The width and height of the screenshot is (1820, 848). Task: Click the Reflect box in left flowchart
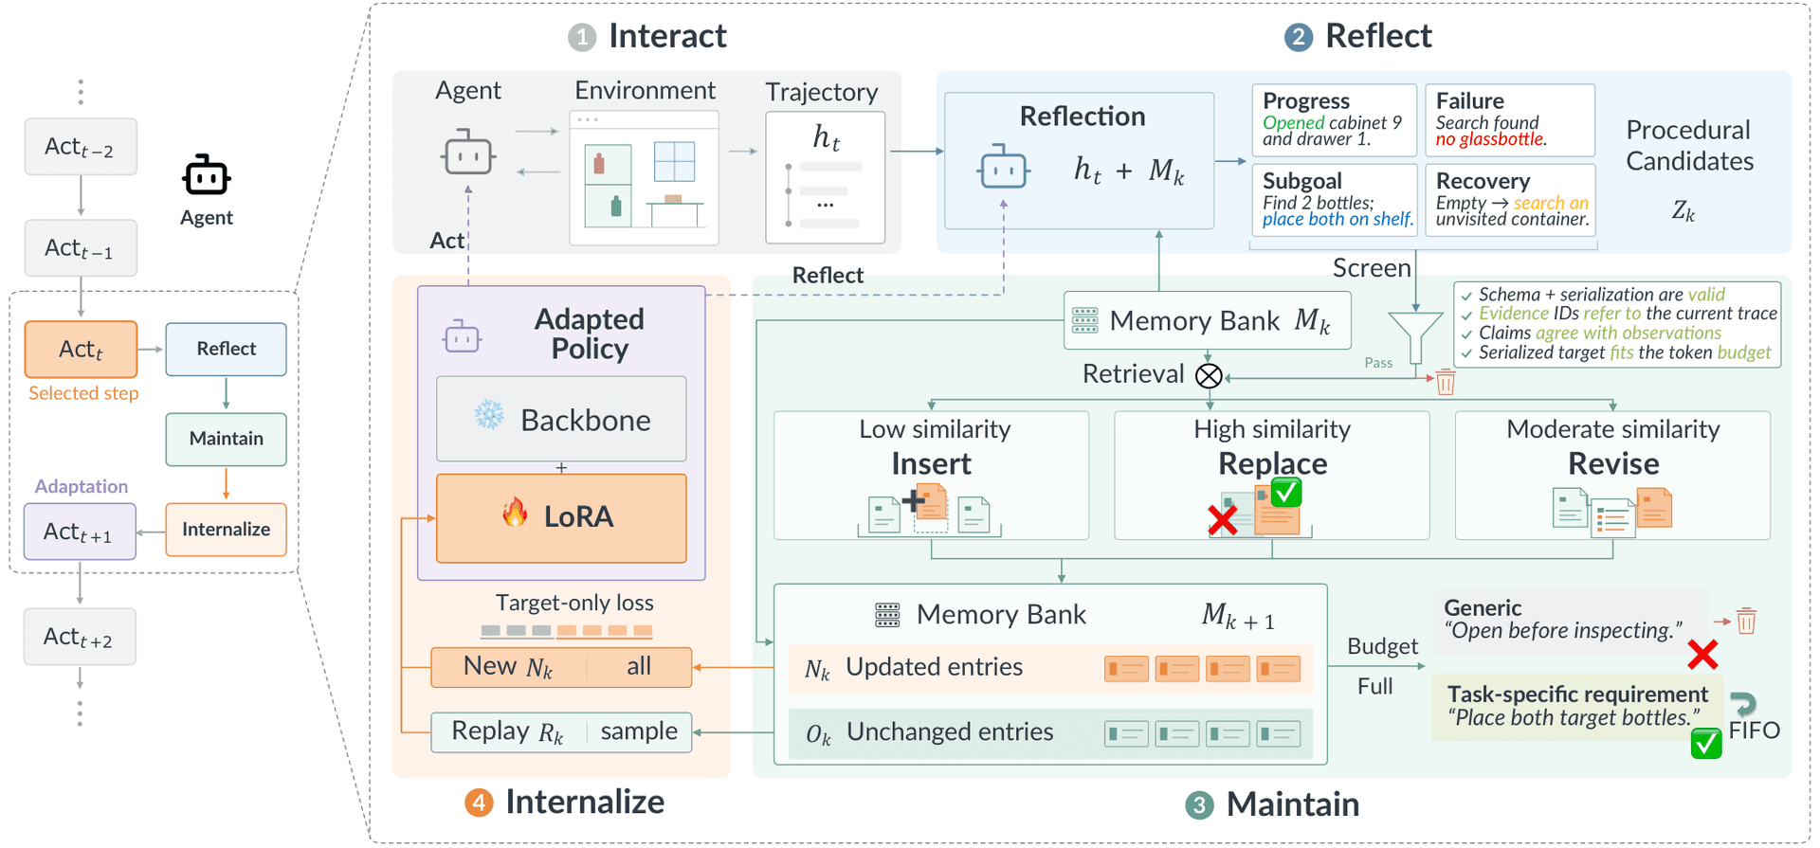click(226, 349)
